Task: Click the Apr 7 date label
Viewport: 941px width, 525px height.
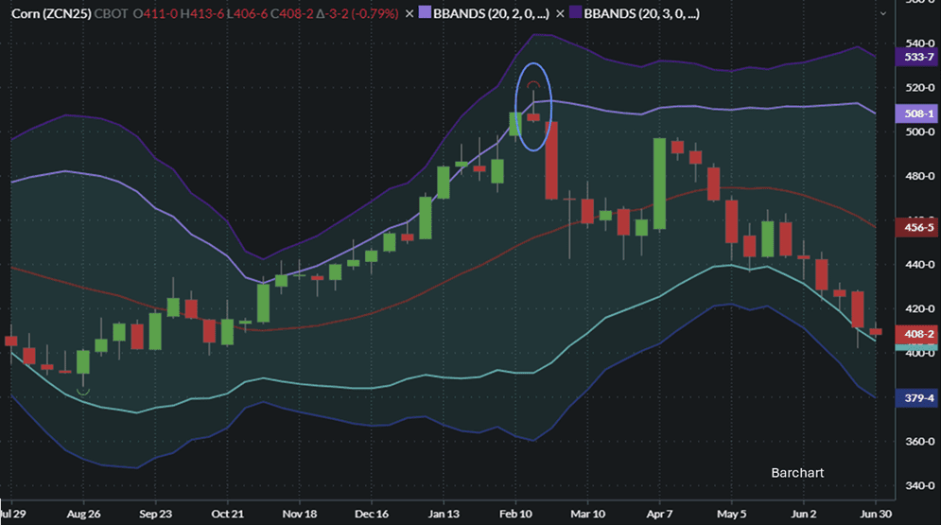Action: coord(659,515)
